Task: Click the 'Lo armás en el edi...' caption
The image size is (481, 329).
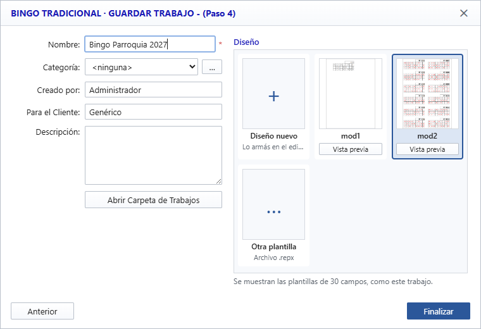Action: pos(273,147)
